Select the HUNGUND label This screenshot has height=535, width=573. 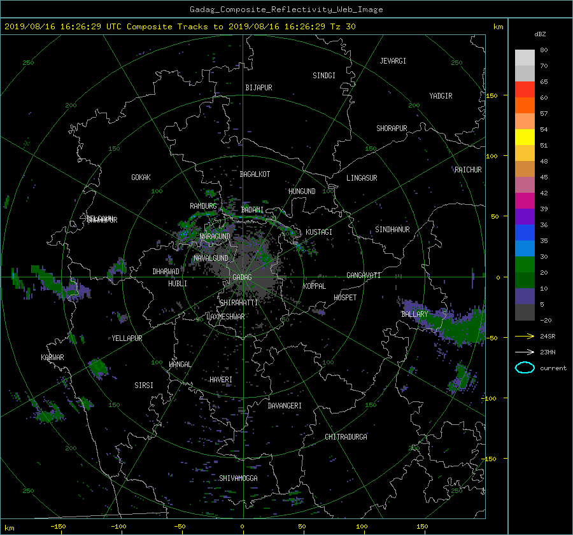pyautogui.click(x=302, y=191)
